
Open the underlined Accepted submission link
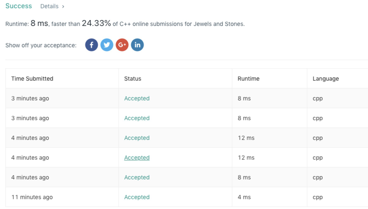(x=137, y=158)
